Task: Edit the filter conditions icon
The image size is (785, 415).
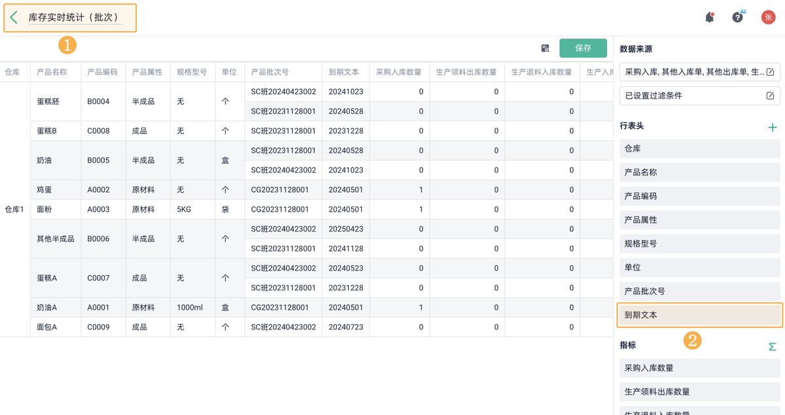Action: (x=770, y=95)
